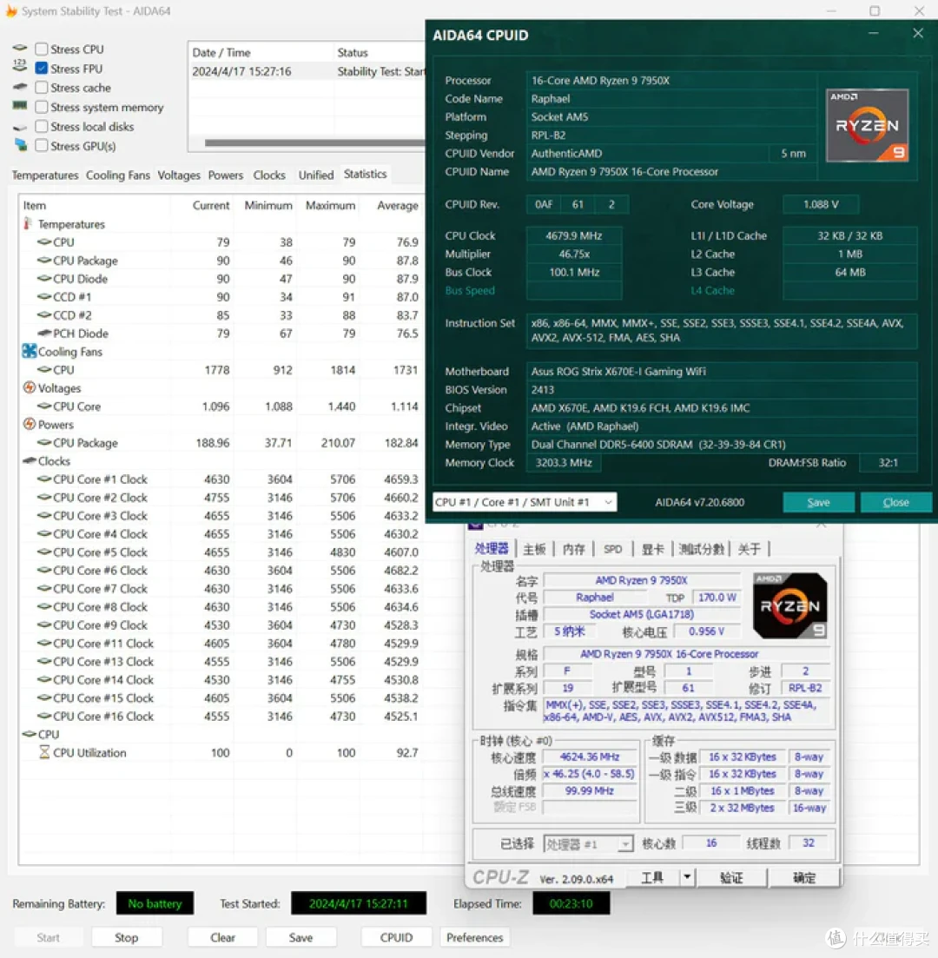The image size is (938, 958).
Task: Open the CPU-Z memory tab
Action: [574, 549]
